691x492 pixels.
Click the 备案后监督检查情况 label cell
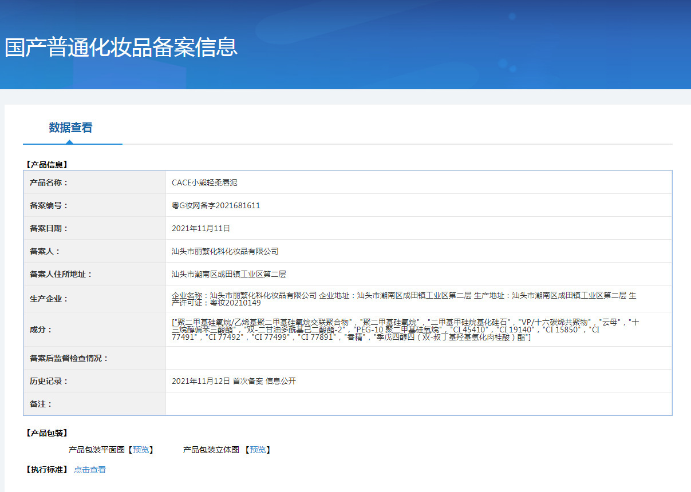pyautogui.click(x=94, y=358)
